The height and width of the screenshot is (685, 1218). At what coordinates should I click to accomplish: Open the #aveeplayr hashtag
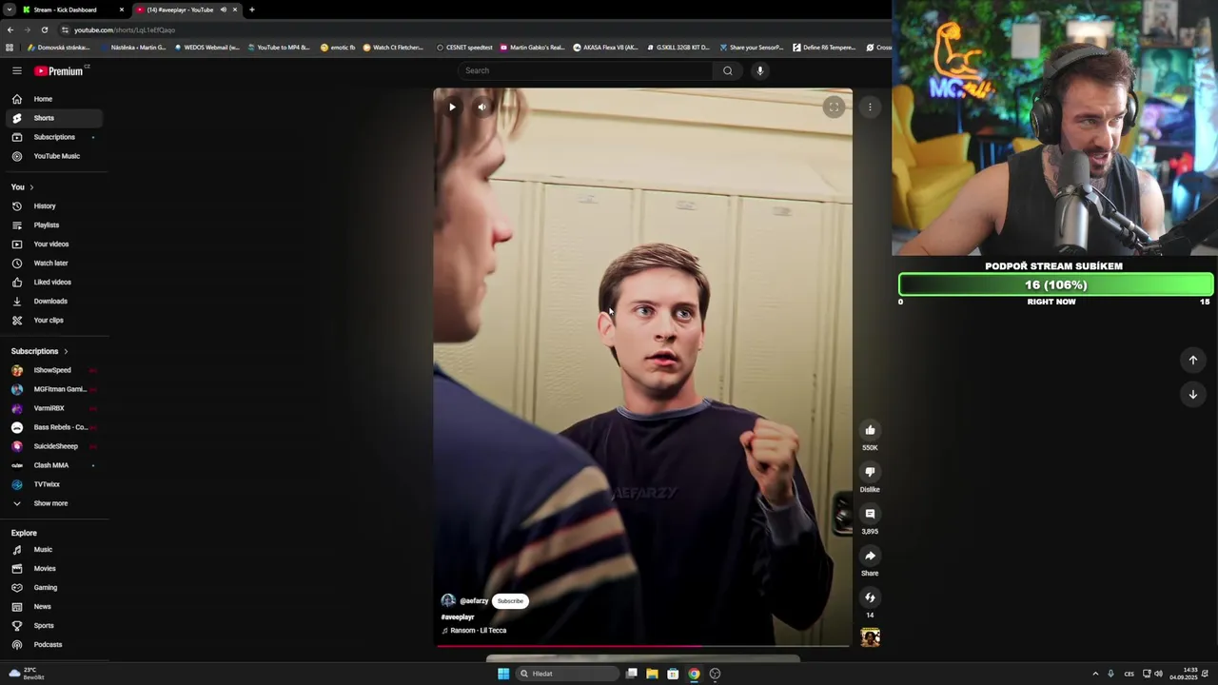[x=458, y=616]
